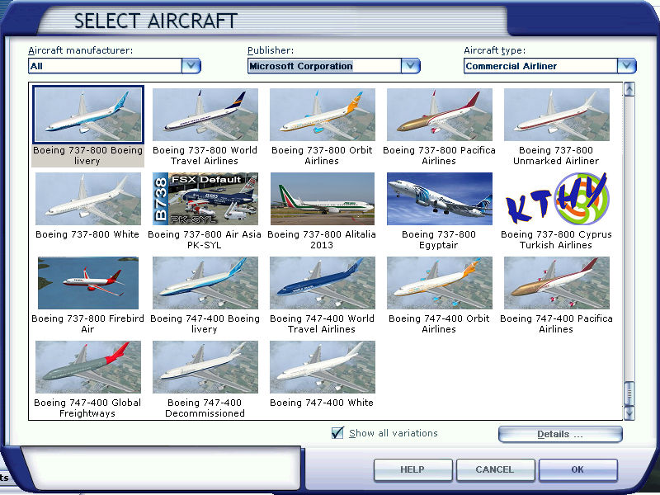This screenshot has height=495, width=660.
Task: Click the Aircraft type field Commercial Airliner
Action: pyautogui.click(x=541, y=66)
